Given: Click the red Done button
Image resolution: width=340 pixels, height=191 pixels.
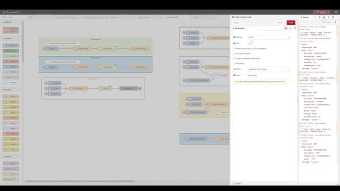Looking at the screenshot, I should click(291, 22).
